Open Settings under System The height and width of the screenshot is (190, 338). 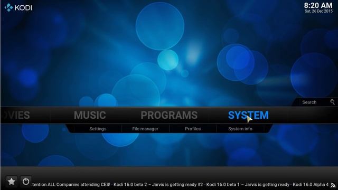click(98, 129)
